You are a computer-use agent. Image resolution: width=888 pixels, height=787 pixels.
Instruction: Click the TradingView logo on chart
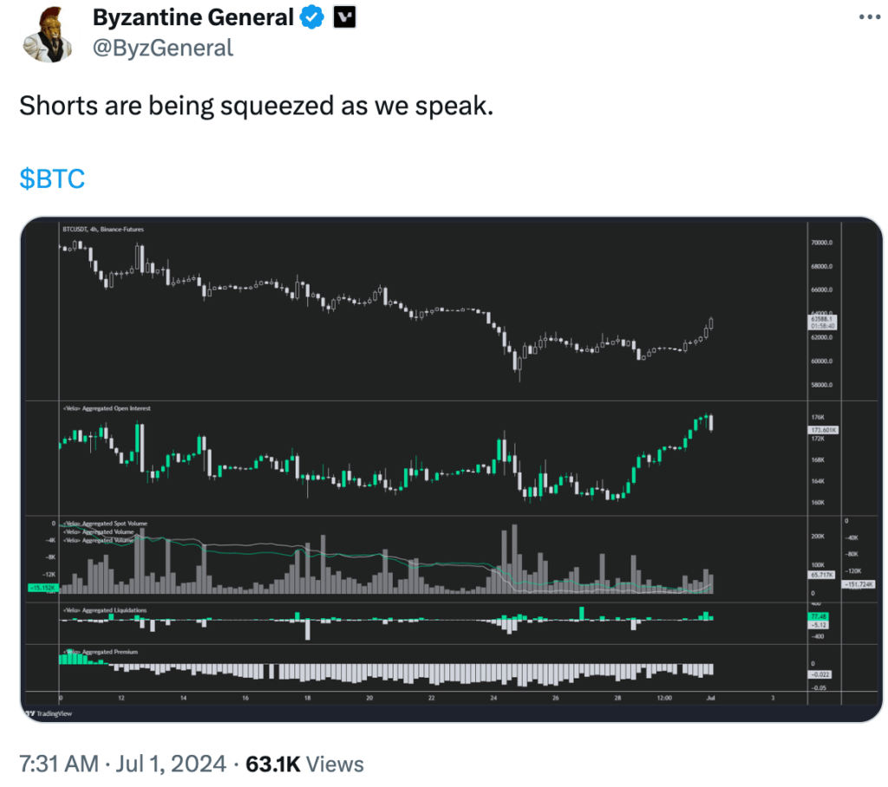(x=49, y=713)
